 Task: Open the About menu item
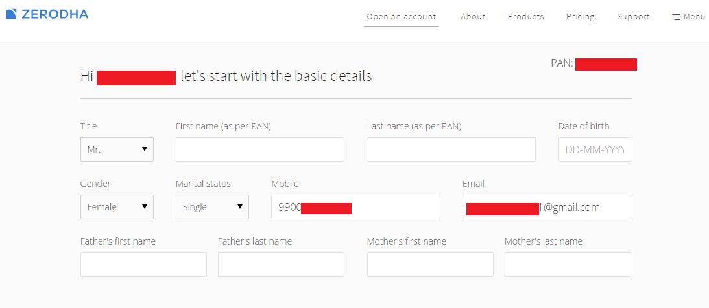[473, 17]
